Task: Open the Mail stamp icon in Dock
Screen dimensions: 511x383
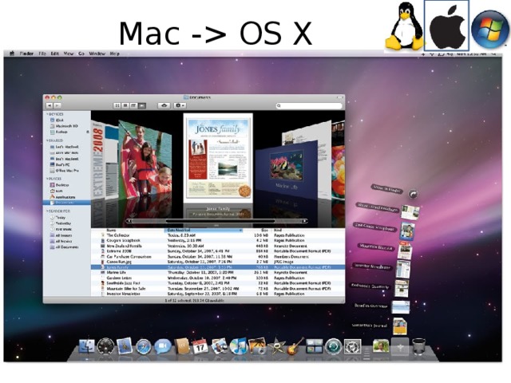Action: [125, 345]
